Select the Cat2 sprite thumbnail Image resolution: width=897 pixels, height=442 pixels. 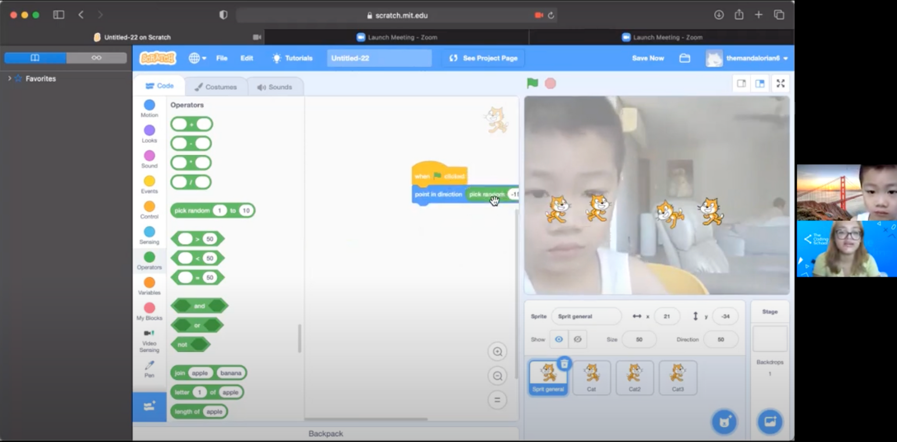click(635, 377)
